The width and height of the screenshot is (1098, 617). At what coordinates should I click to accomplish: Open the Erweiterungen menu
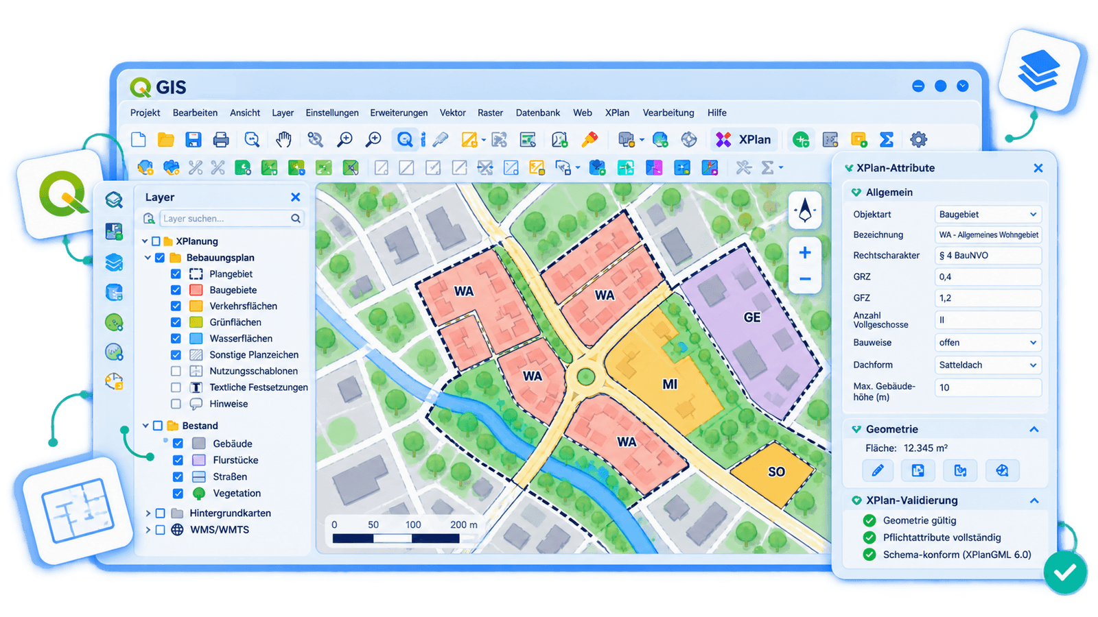(x=399, y=113)
